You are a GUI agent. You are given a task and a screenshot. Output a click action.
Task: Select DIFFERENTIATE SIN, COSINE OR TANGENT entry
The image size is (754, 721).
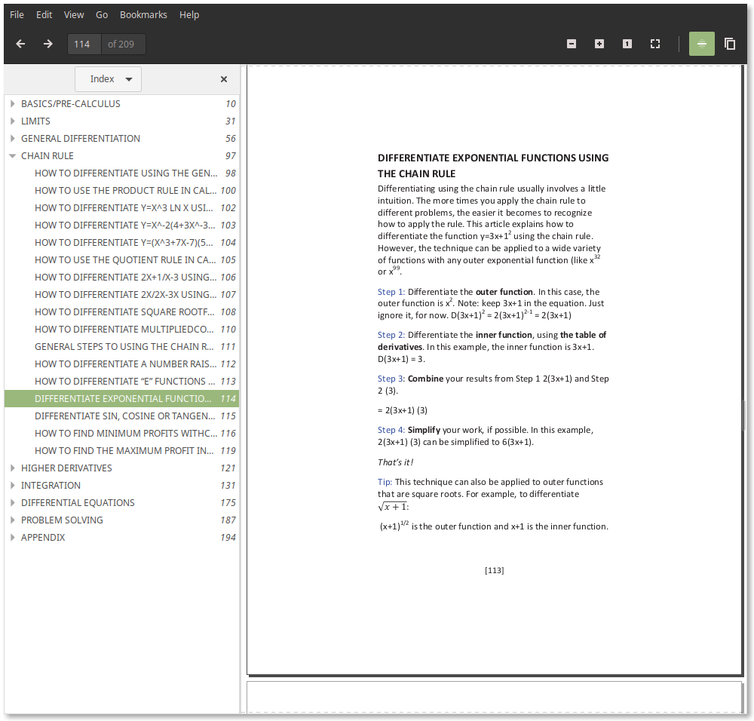point(125,416)
